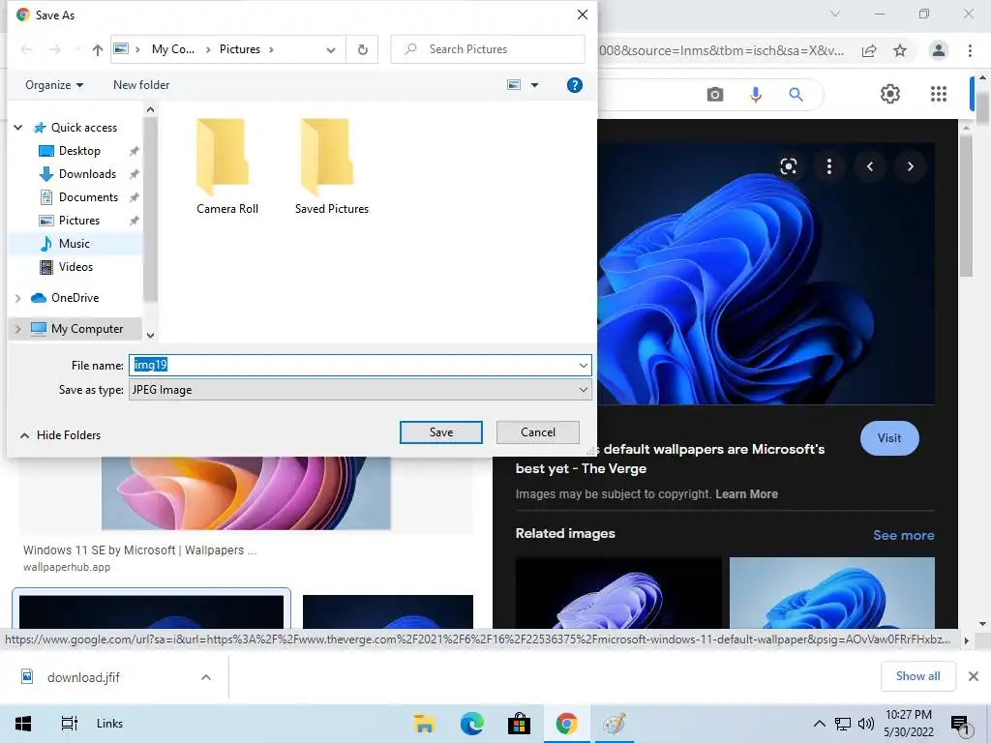Open the Camera Roll folder
Image resolution: width=991 pixels, height=743 pixels.
(226, 166)
